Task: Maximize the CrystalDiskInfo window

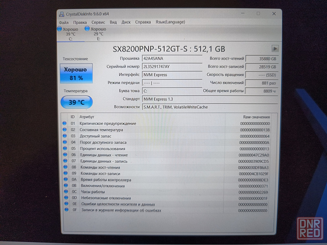Action: click(258, 14)
